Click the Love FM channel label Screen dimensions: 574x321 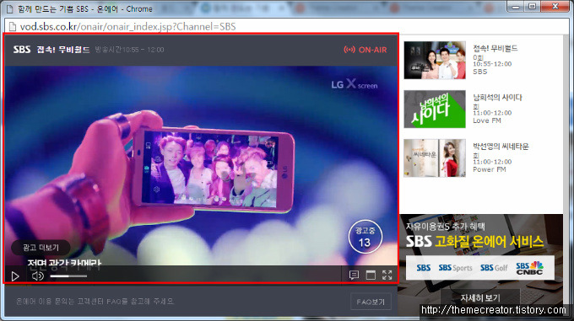point(487,120)
